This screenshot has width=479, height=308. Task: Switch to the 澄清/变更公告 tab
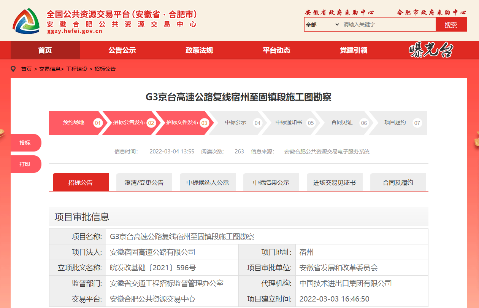tap(144, 182)
